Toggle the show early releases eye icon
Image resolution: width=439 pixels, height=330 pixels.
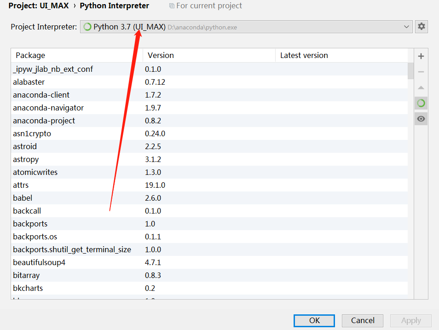(421, 119)
